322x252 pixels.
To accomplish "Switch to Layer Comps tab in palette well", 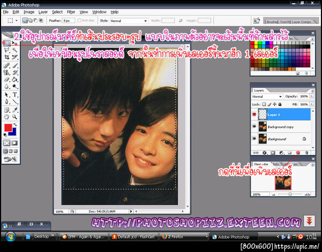I will tap(301, 21).
